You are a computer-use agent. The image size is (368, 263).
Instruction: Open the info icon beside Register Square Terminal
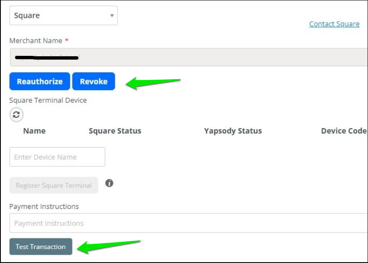coord(109,183)
